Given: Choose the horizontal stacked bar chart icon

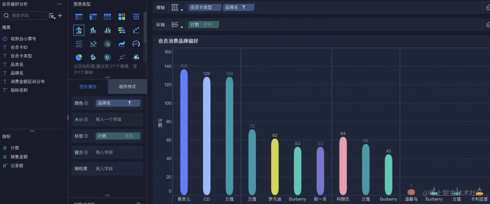Looking at the screenshot, I should tap(122, 30).
